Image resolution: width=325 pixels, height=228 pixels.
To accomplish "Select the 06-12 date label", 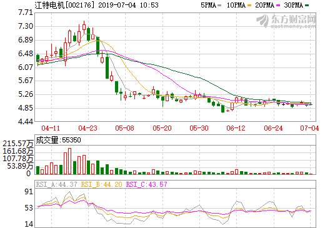I will (x=236, y=128).
